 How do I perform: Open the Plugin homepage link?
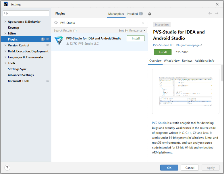[189, 45]
